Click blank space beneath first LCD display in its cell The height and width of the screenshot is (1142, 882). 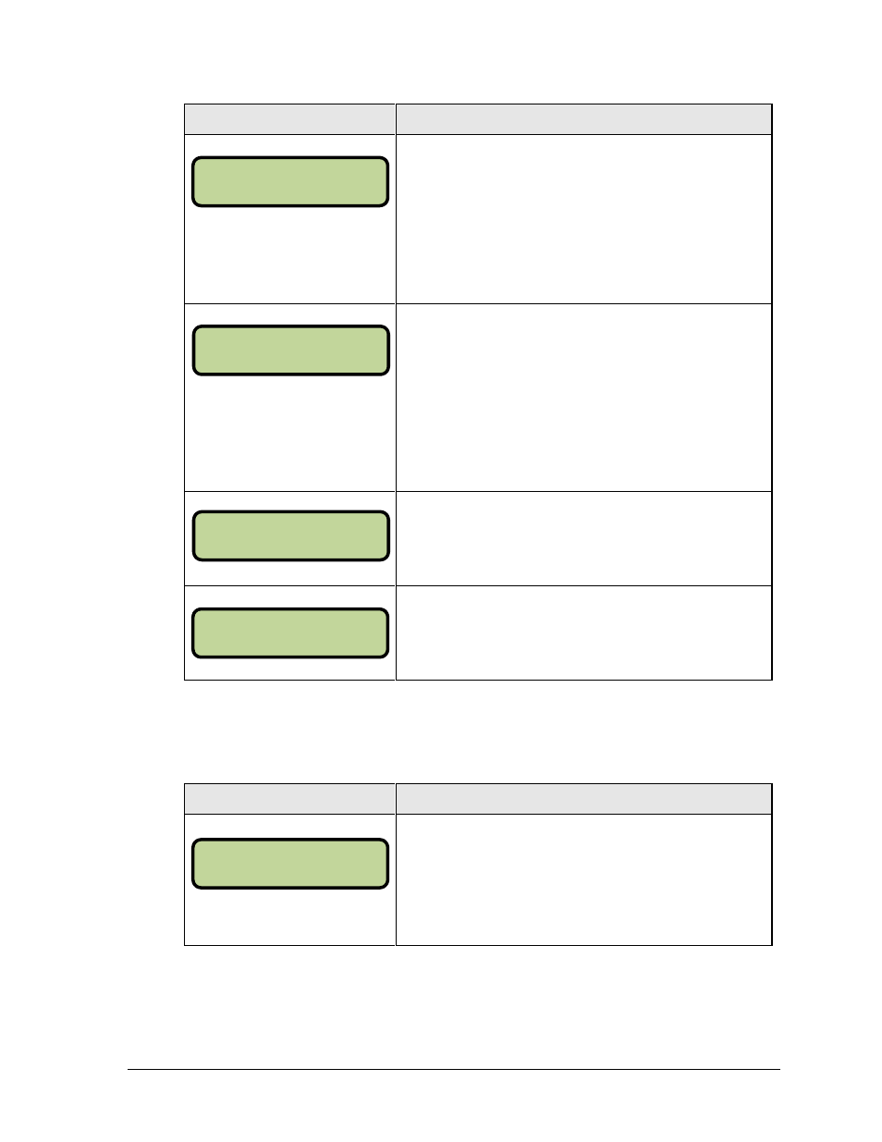[290, 254]
